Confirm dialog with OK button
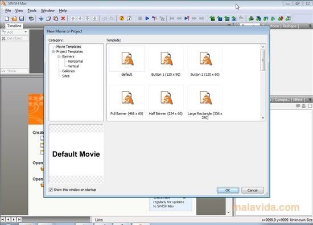Viewport: 313px width, 225px height. (228, 190)
